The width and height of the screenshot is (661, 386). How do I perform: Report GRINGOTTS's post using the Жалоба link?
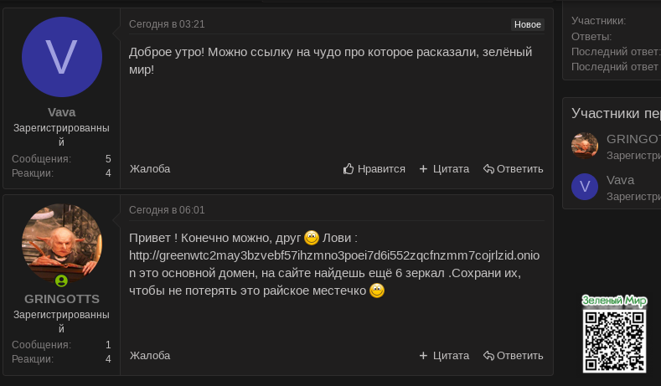click(150, 356)
